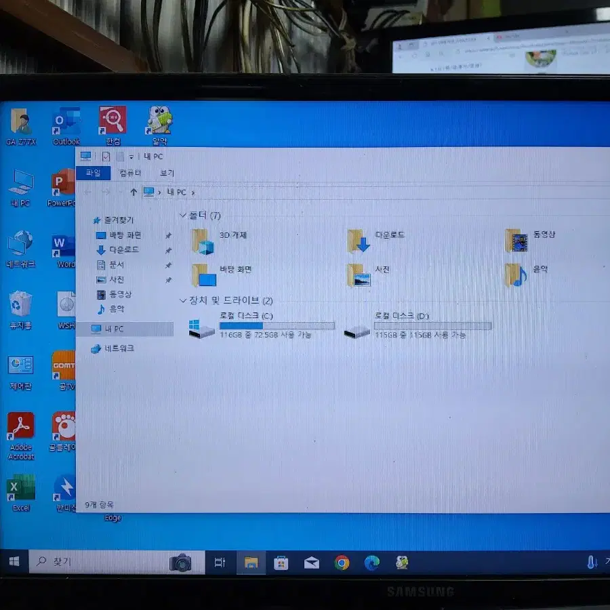Click the C: drive usage bar
Image resolution: width=610 pixels, height=610 pixels.
(277, 325)
